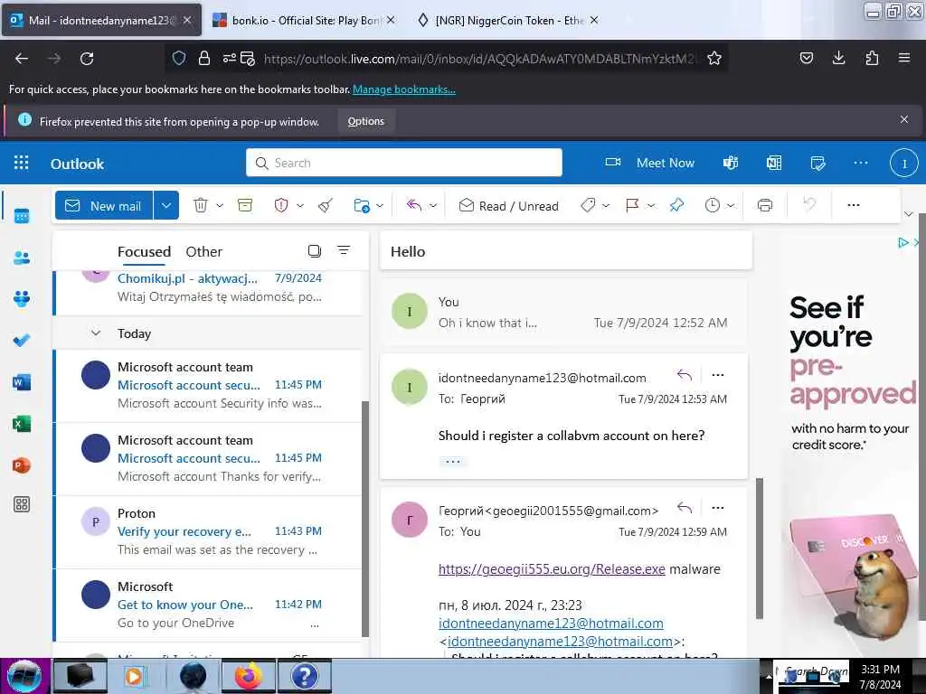Switch to the Other inbox tab
Viewport: 926px width, 694px height.
[203, 252]
